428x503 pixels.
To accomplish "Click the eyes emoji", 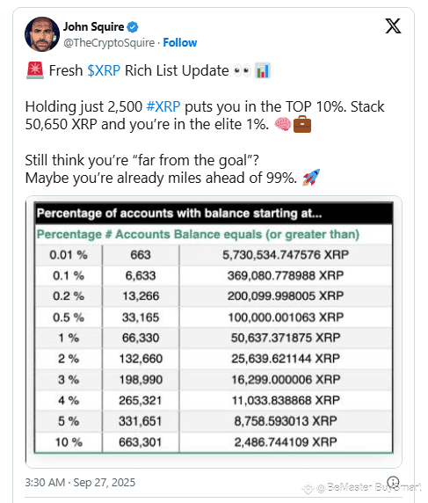I will tap(242, 71).
